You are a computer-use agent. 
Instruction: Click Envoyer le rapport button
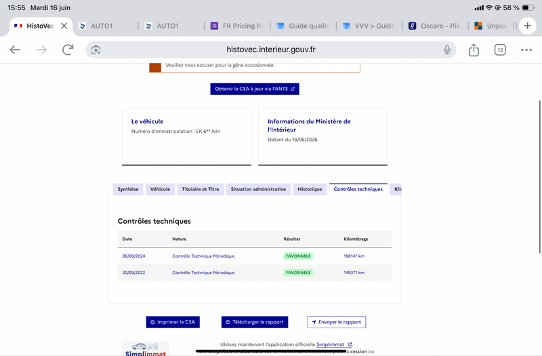click(336, 322)
